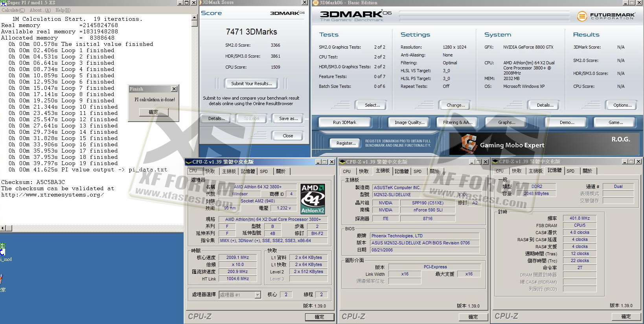
Task: Click the Checksum: A5C5BA3C line
Action: 33,182
